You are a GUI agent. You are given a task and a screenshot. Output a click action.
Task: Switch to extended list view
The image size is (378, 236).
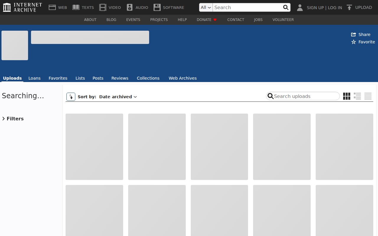[x=357, y=96]
